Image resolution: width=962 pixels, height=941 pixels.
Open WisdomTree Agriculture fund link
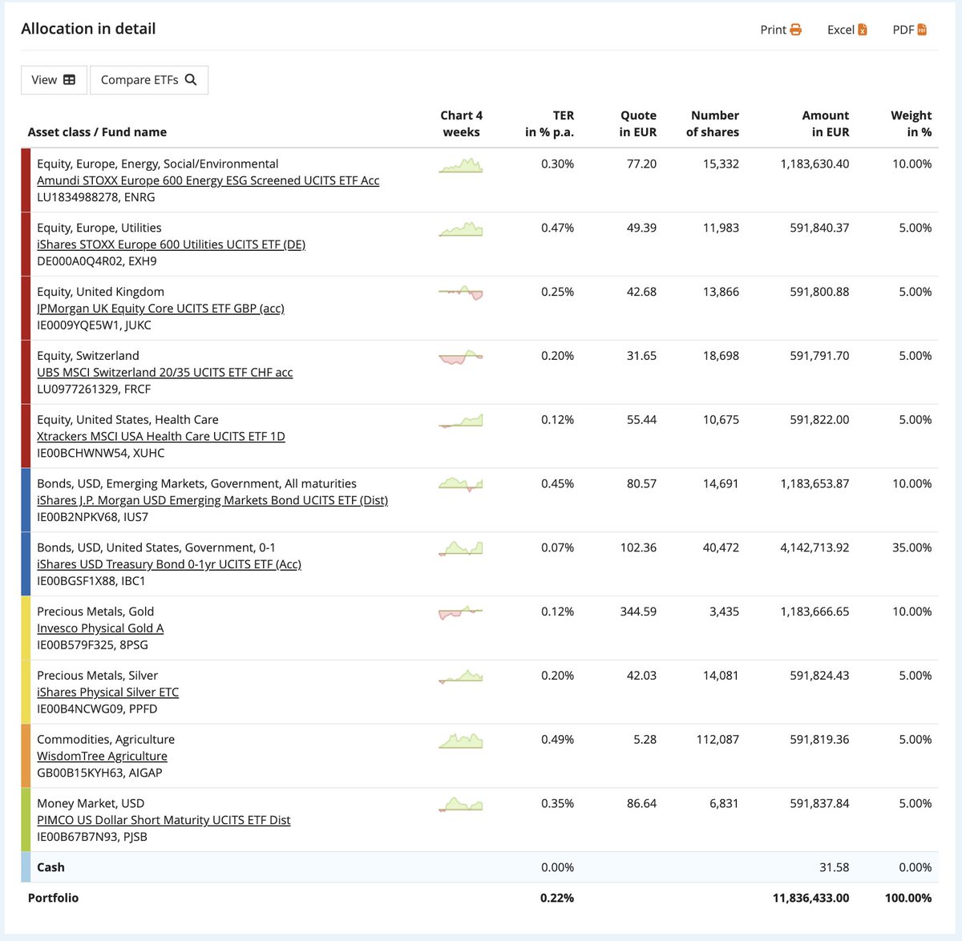[103, 756]
